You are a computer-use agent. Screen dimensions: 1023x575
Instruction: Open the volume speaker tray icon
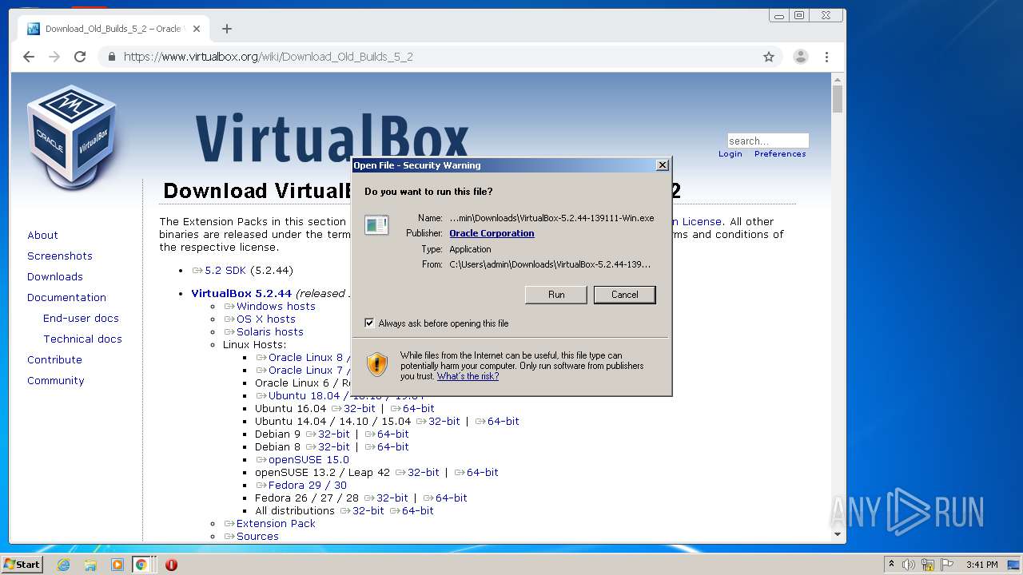coord(909,565)
